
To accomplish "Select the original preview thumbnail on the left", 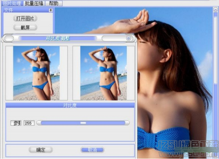I will tap(36, 73).
